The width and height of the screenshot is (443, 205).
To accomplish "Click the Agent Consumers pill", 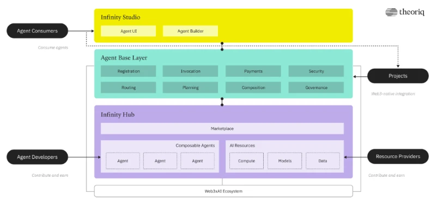I will [x=37, y=31].
